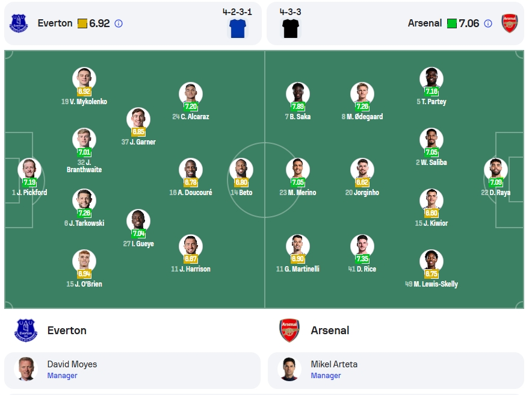Click Beto's 6.80 rating badge
This screenshot has width=529, height=395.
pyautogui.click(x=241, y=182)
